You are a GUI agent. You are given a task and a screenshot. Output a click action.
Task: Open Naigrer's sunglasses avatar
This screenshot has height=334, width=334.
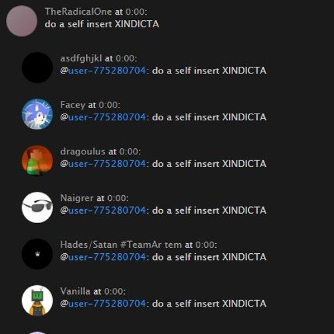click(x=37, y=207)
